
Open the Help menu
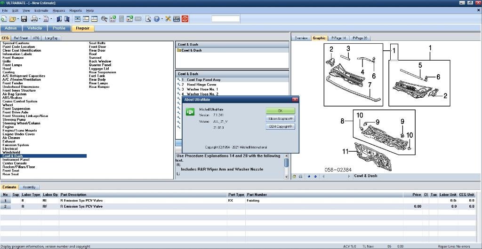tap(90, 10)
